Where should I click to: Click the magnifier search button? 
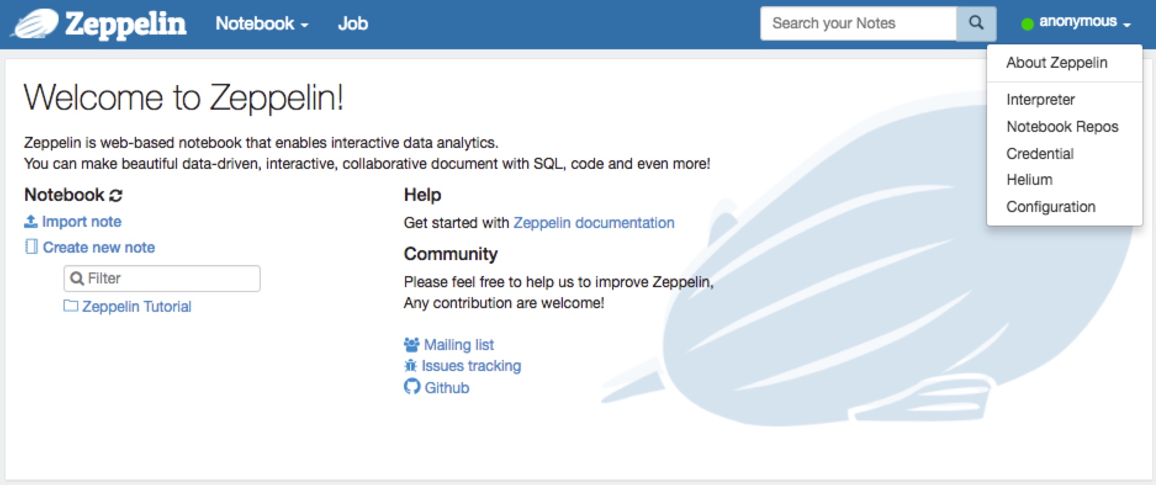tap(976, 23)
